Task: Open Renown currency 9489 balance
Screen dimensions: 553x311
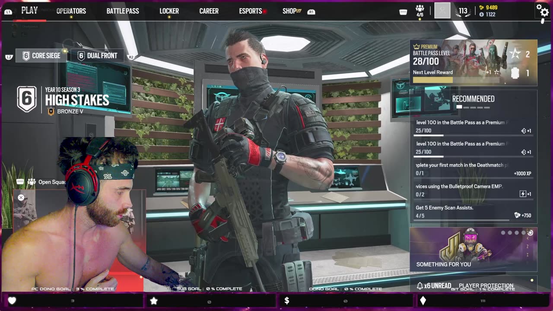Action: click(488, 8)
